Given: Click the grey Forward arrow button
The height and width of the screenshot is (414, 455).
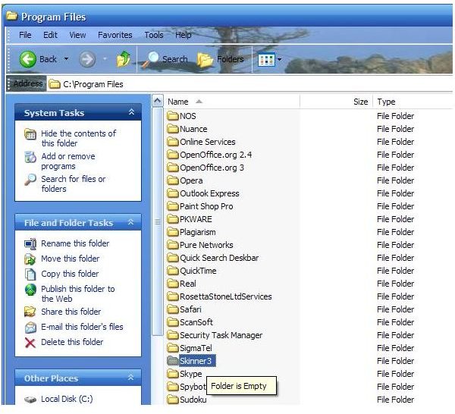Looking at the screenshot, I should [x=87, y=59].
